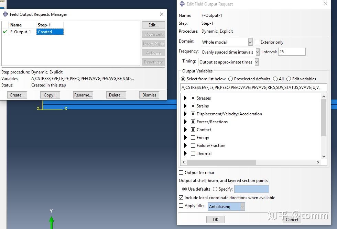Check the Energy output variable
Viewport: 337px width, 229px height.
click(193, 138)
